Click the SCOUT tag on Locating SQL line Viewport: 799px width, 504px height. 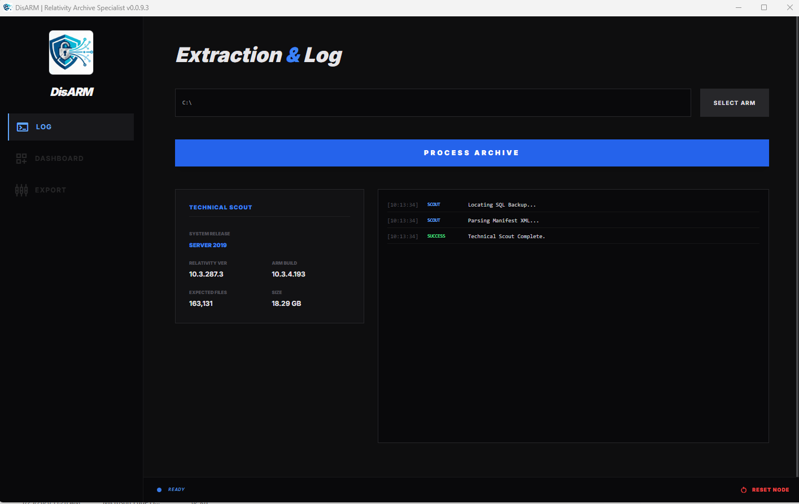[x=434, y=205]
